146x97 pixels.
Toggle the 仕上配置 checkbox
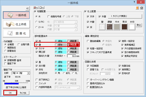tap(85, 11)
